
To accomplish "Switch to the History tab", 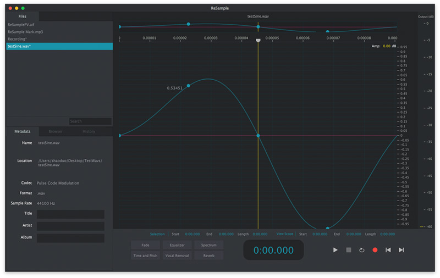I will pyautogui.click(x=89, y=132).
